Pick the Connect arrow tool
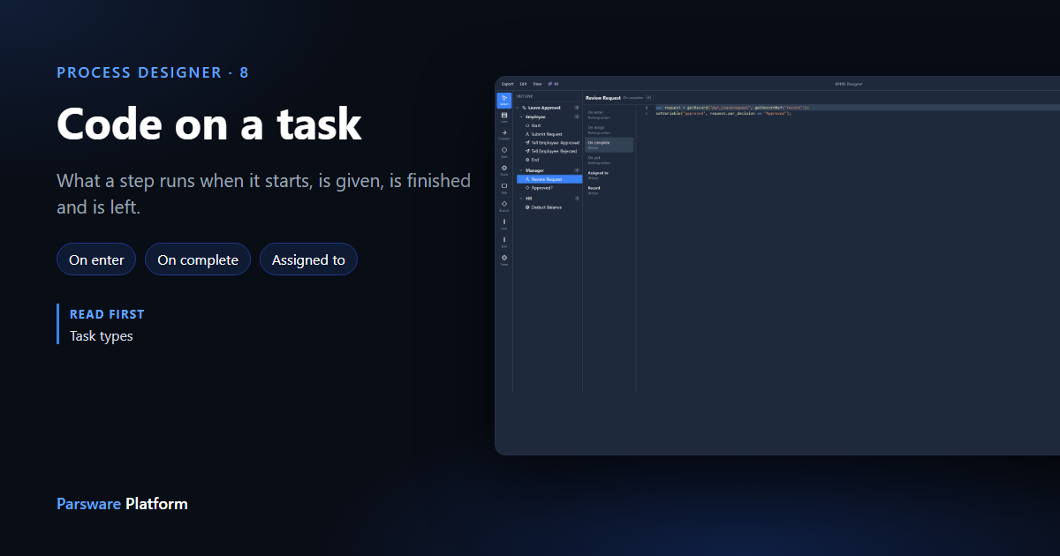 tap(504, 135)
